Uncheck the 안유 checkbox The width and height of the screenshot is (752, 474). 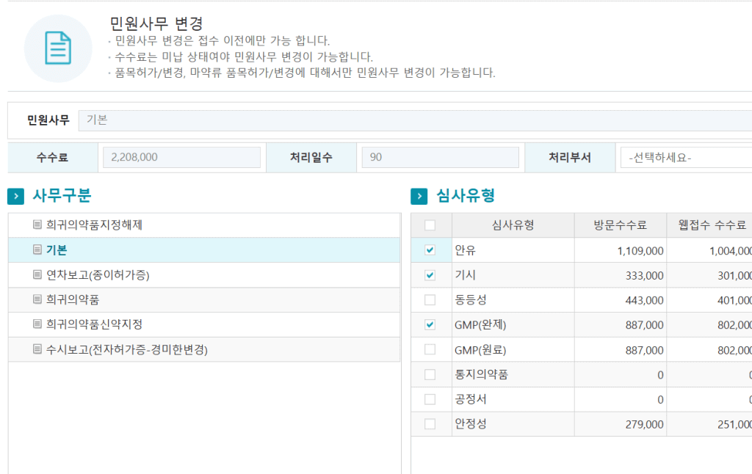(x=430, y=250)
